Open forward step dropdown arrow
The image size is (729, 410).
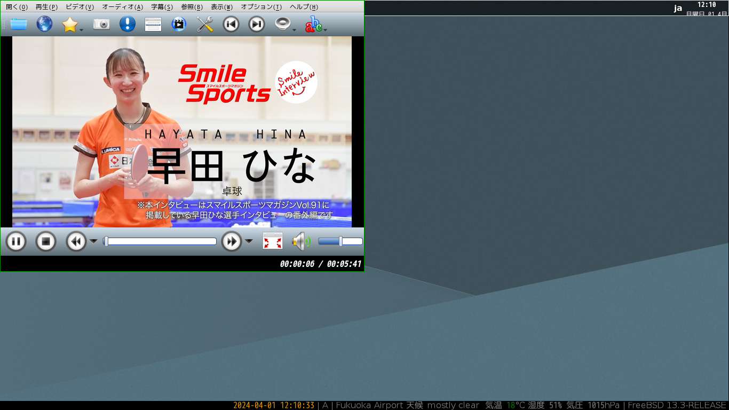[x=249, y=241]
